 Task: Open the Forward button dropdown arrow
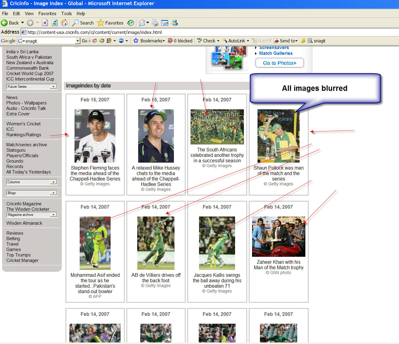click(x=37, y=23)
